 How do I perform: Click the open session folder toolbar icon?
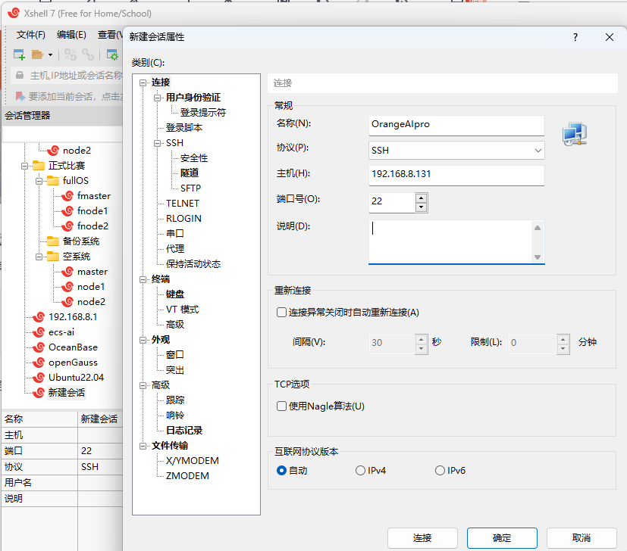pos(36,54)
